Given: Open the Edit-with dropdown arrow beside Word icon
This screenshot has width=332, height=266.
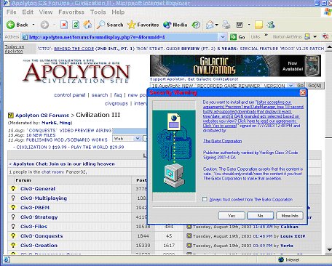Looking at the screenshot, I should click(x=249, y=25).
